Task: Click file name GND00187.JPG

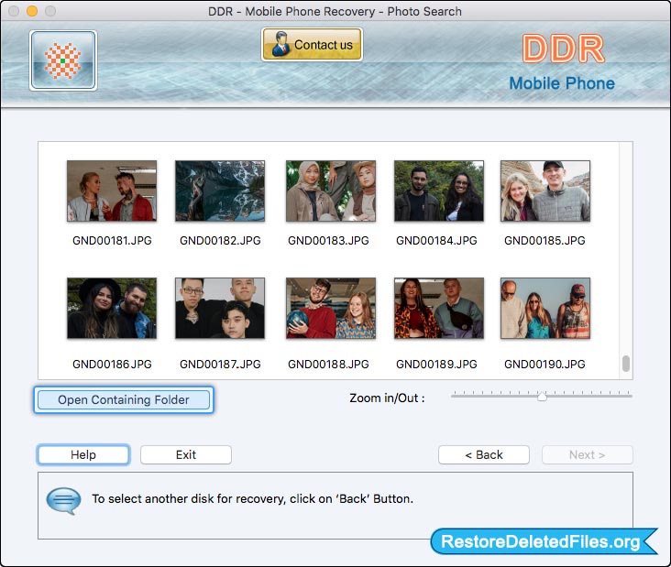Action: (x=220, y=364)
